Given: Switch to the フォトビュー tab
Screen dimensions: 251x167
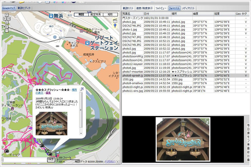Looking at the screenshot, I should 161,8.
